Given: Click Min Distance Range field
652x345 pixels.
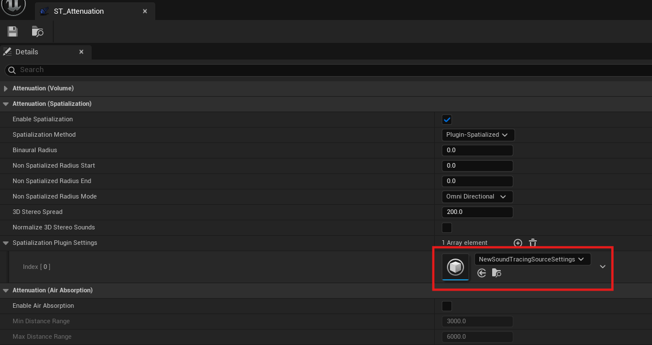Looking at the screenshot, I should (477, 322).
